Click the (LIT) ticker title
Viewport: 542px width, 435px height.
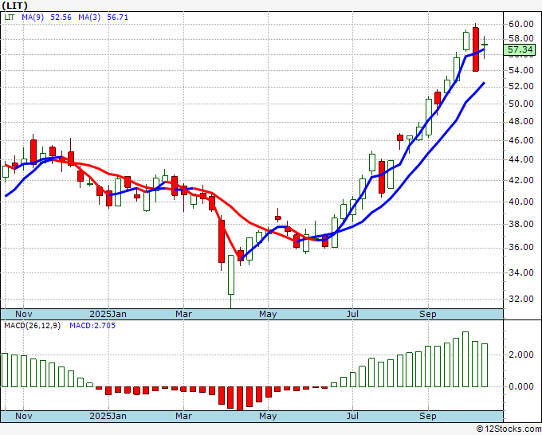(x=15, y=6)
